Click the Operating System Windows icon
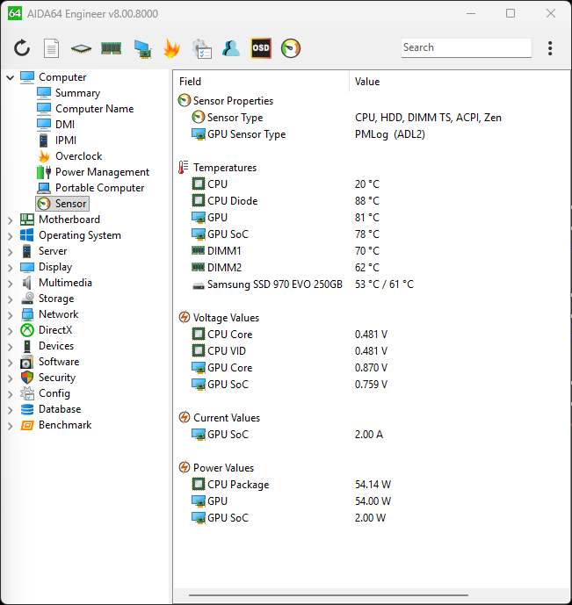 [27, 235]
